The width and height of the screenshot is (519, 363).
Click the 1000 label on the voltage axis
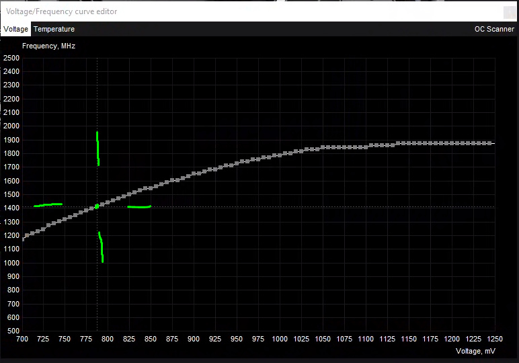coord(280,339)
